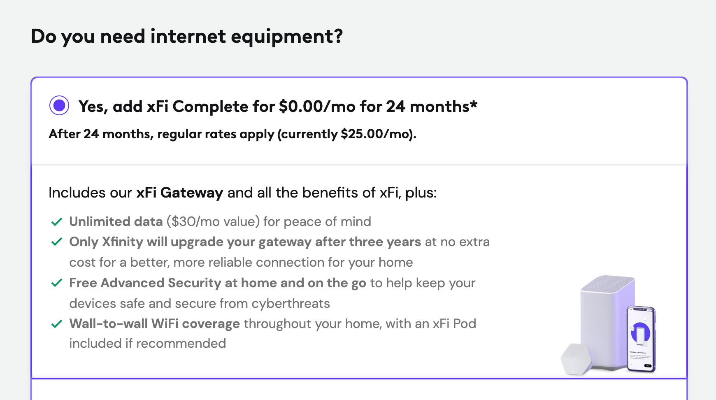Click the bold xFi Gateway link
The width and height of the screenshot is (716, 400).
click(x=179, y=192)
